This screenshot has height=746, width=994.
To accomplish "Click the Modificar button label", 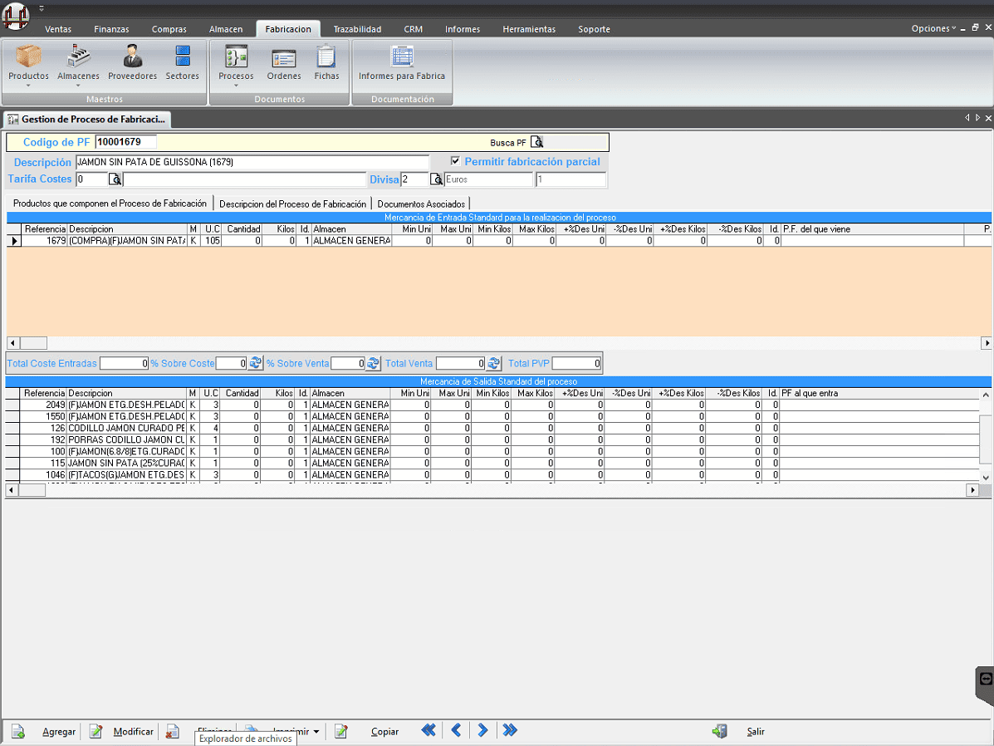I will point(133,732).
